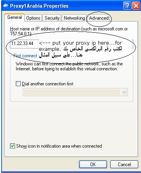Image resolution: width=141 pixels, height=173 pixels.
Task: Confirm the settings with the OK button
Action: click(93, 165)
